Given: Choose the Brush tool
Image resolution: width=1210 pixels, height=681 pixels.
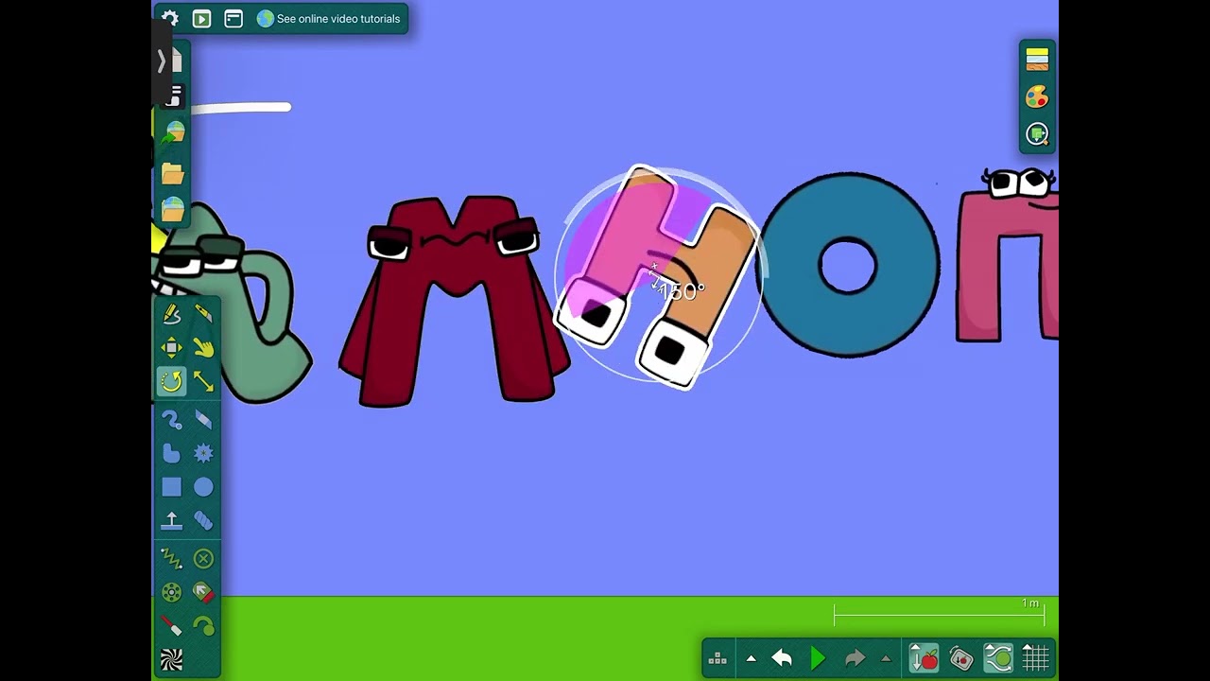Looking at the screenshot, I should (x=171, y=419).
